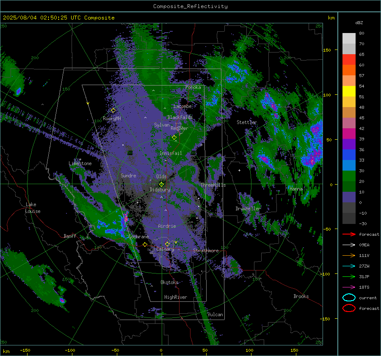Click the Drumheller city label
This screenshot has height=356, width=381.
coord(248,209)
